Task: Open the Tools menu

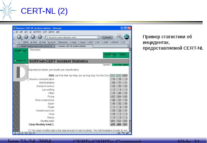Action: tap(45, 32)
